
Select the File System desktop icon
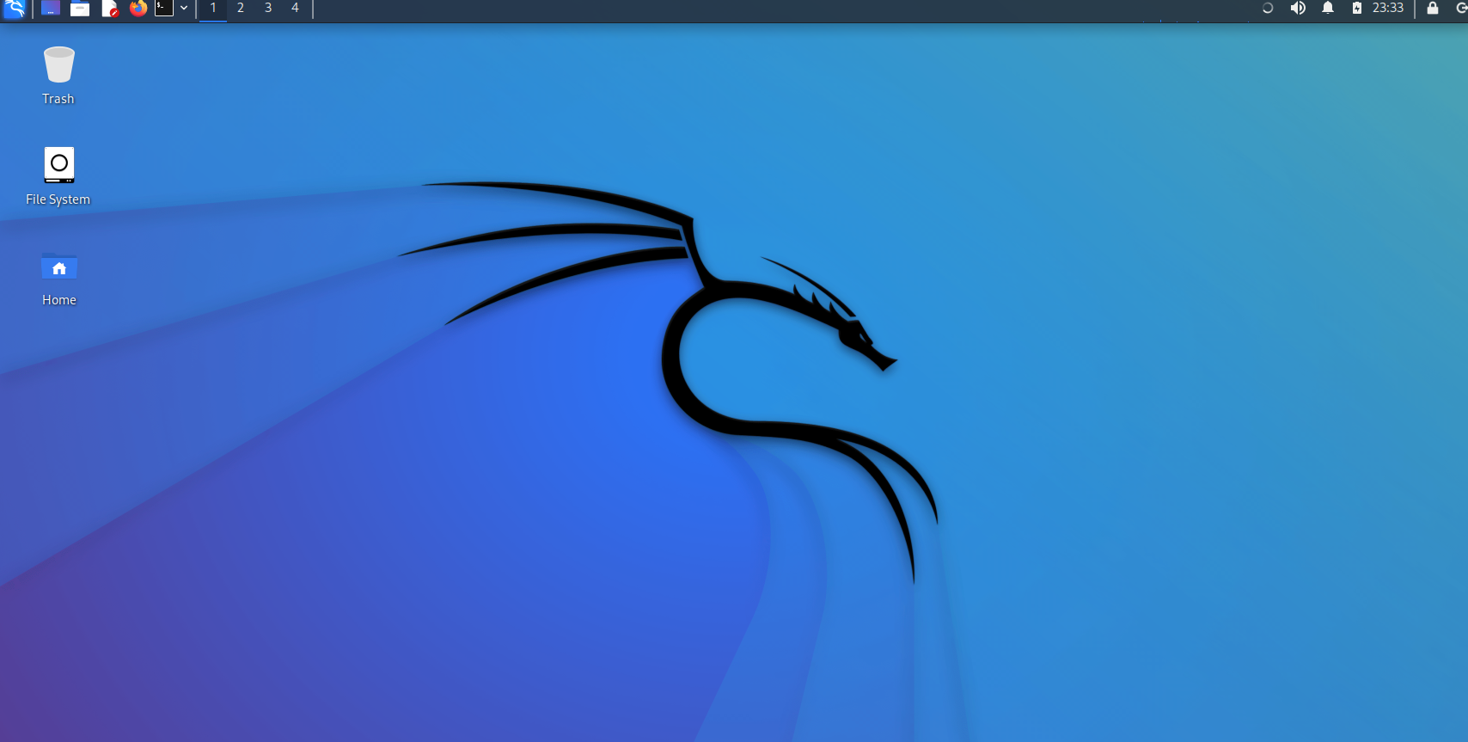tap(59, 164)
